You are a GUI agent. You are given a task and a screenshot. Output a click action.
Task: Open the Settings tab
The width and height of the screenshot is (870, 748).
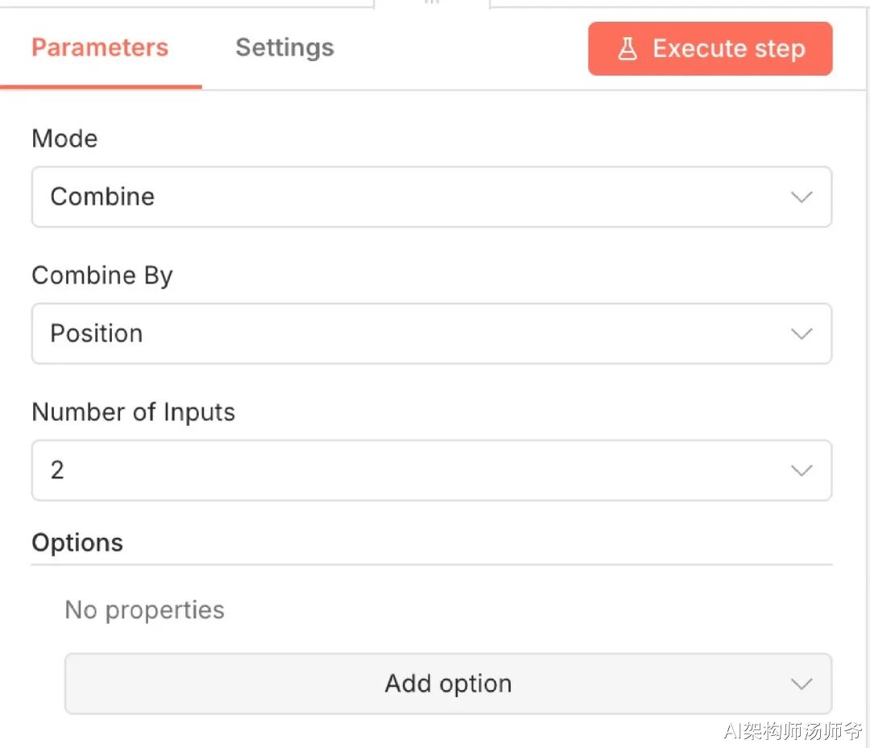[284, 48]
